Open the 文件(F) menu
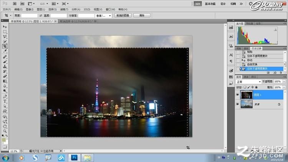 (x=7, y=9)
